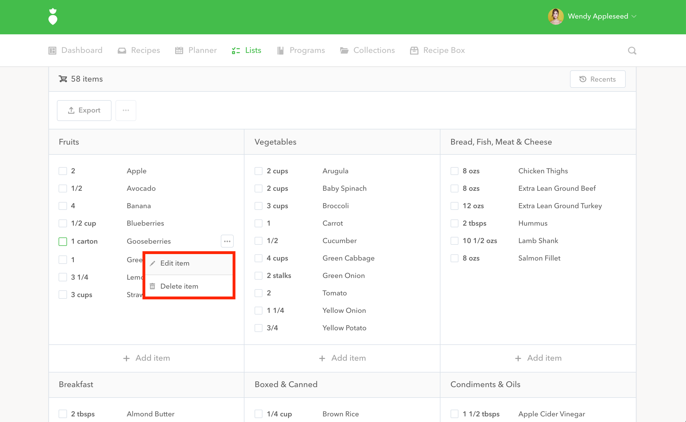
Task: Click the pencil icon beside Edit item
Action: point(153,263)
